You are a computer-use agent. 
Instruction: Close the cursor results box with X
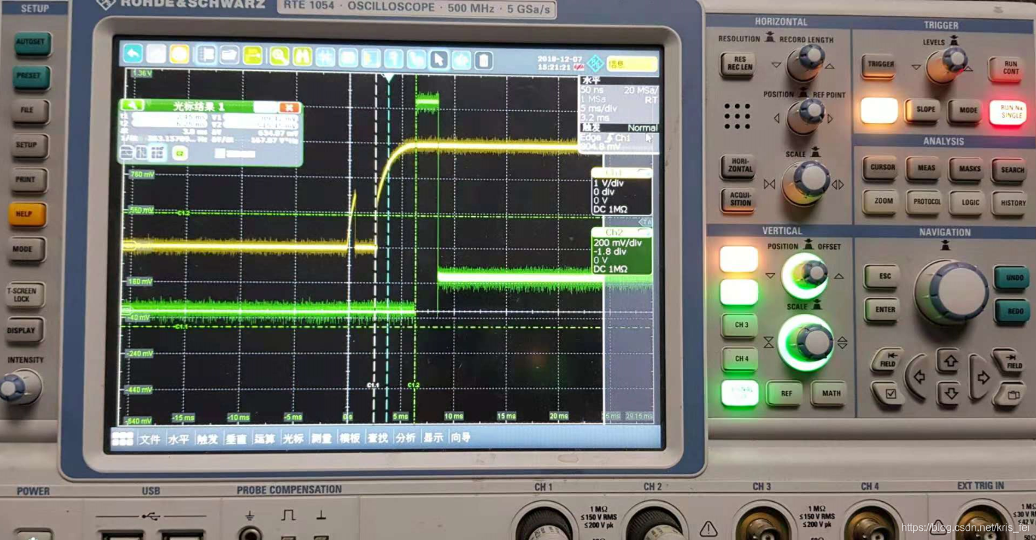pyautogui.click(x=289, y=107)
